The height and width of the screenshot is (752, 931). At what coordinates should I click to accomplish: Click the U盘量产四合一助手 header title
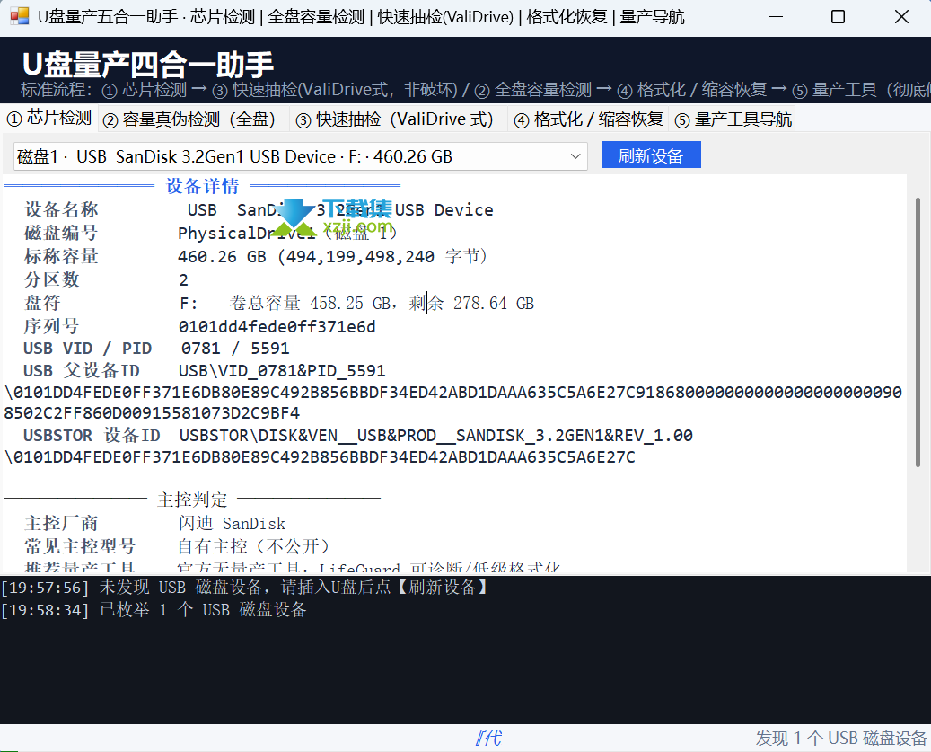click(148, 64)
